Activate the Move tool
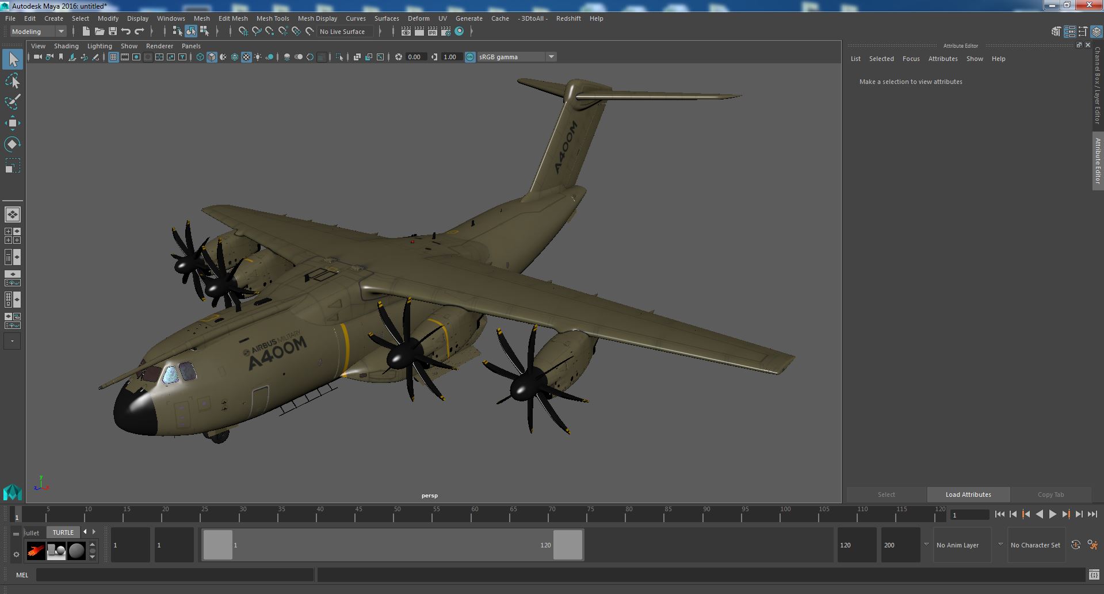This screenshot has width=1104, height=594. click(12, 123)
